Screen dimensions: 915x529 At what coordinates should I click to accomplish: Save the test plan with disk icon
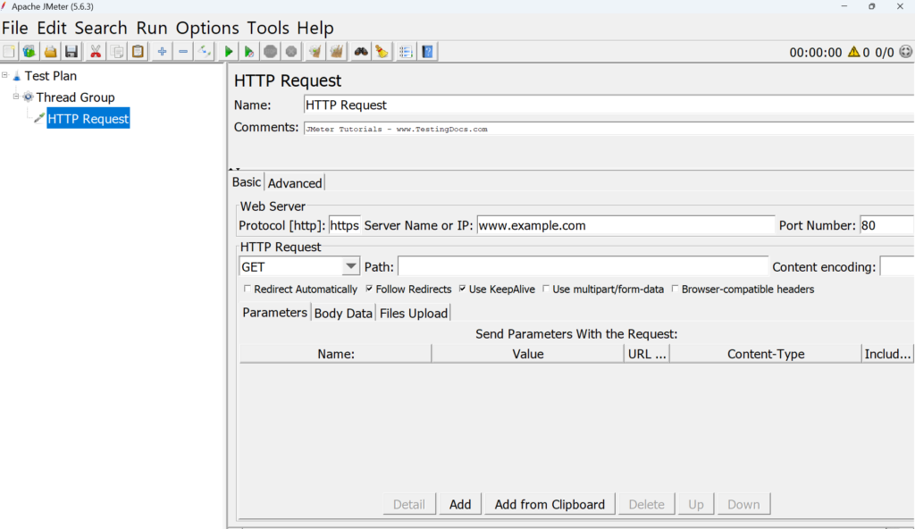71,51
